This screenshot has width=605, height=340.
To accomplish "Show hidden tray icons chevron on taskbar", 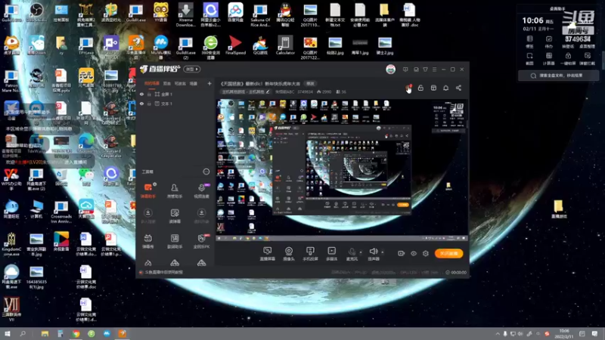I will pos(498,334).
